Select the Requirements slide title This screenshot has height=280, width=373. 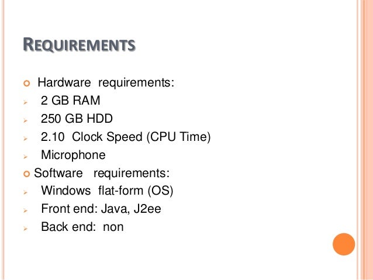click(79, 44)
